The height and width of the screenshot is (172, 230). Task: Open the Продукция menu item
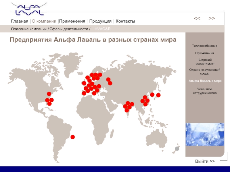[x=100, y=21]
